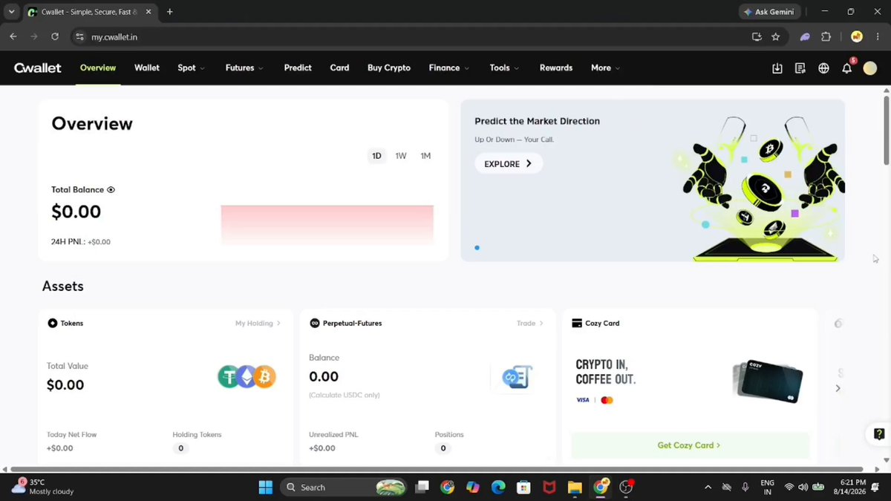Click the EXPLORE button
The height and width of the screenshot is (501, 891).
pyautogui.click(x=509, y=163)
